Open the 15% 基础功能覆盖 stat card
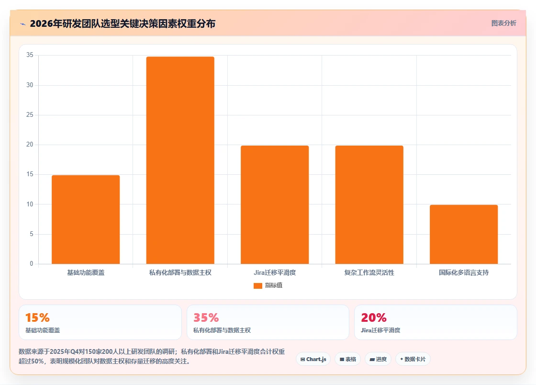 point(100,322)
